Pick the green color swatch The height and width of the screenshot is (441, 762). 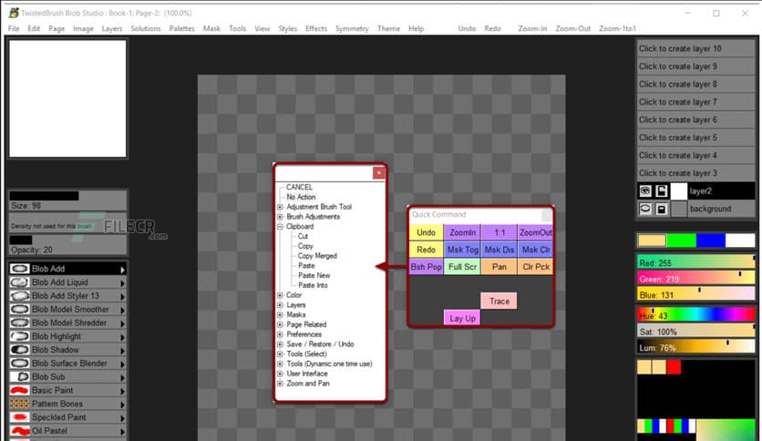click(681, 241)
